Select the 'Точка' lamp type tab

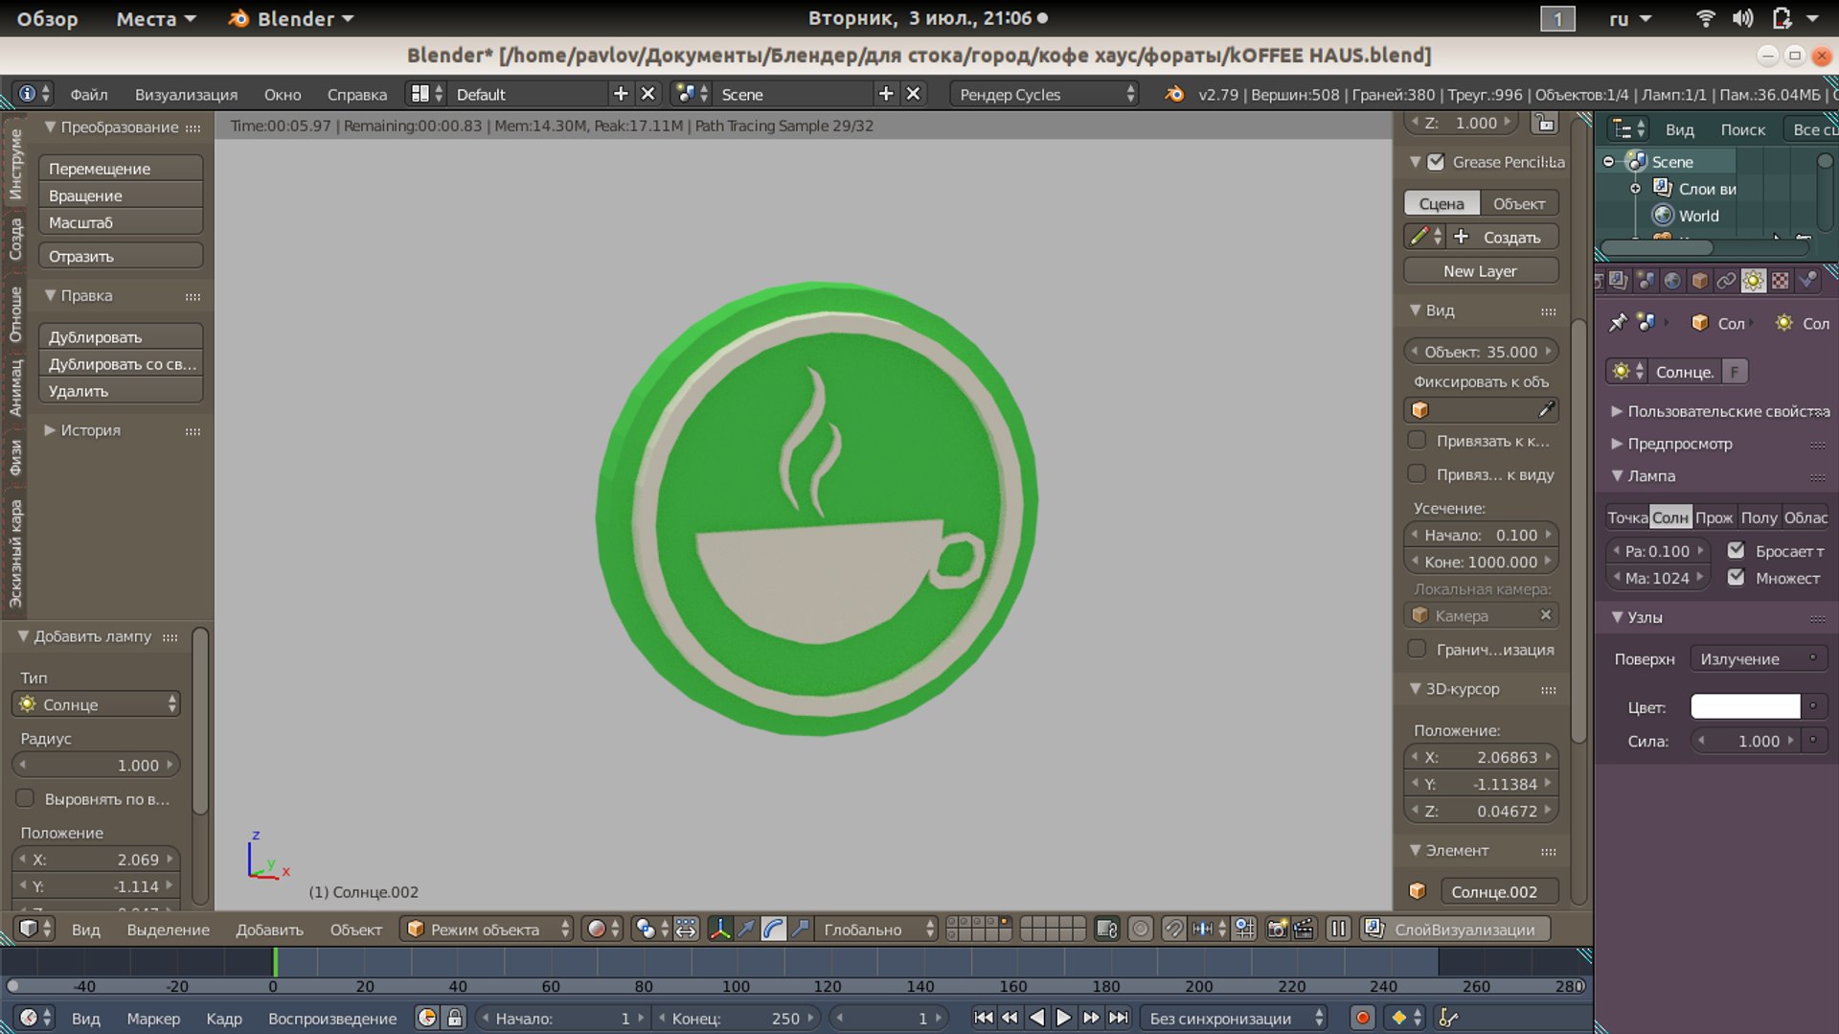pos(1627,517)
